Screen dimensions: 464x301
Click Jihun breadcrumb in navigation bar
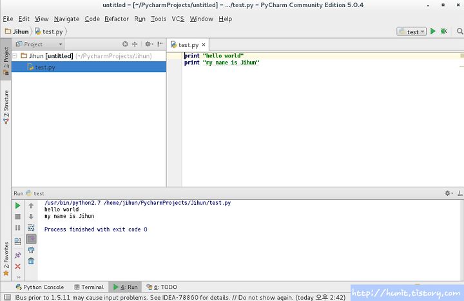[17, 32]
